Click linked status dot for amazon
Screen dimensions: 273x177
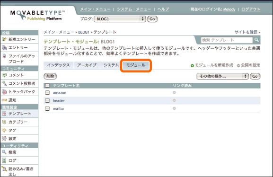tap(174, 92)
